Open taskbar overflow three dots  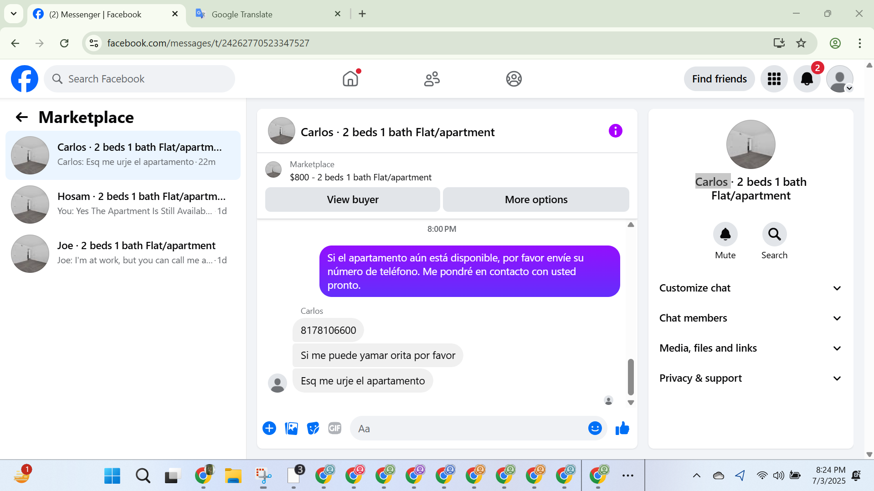pos(627,476)
